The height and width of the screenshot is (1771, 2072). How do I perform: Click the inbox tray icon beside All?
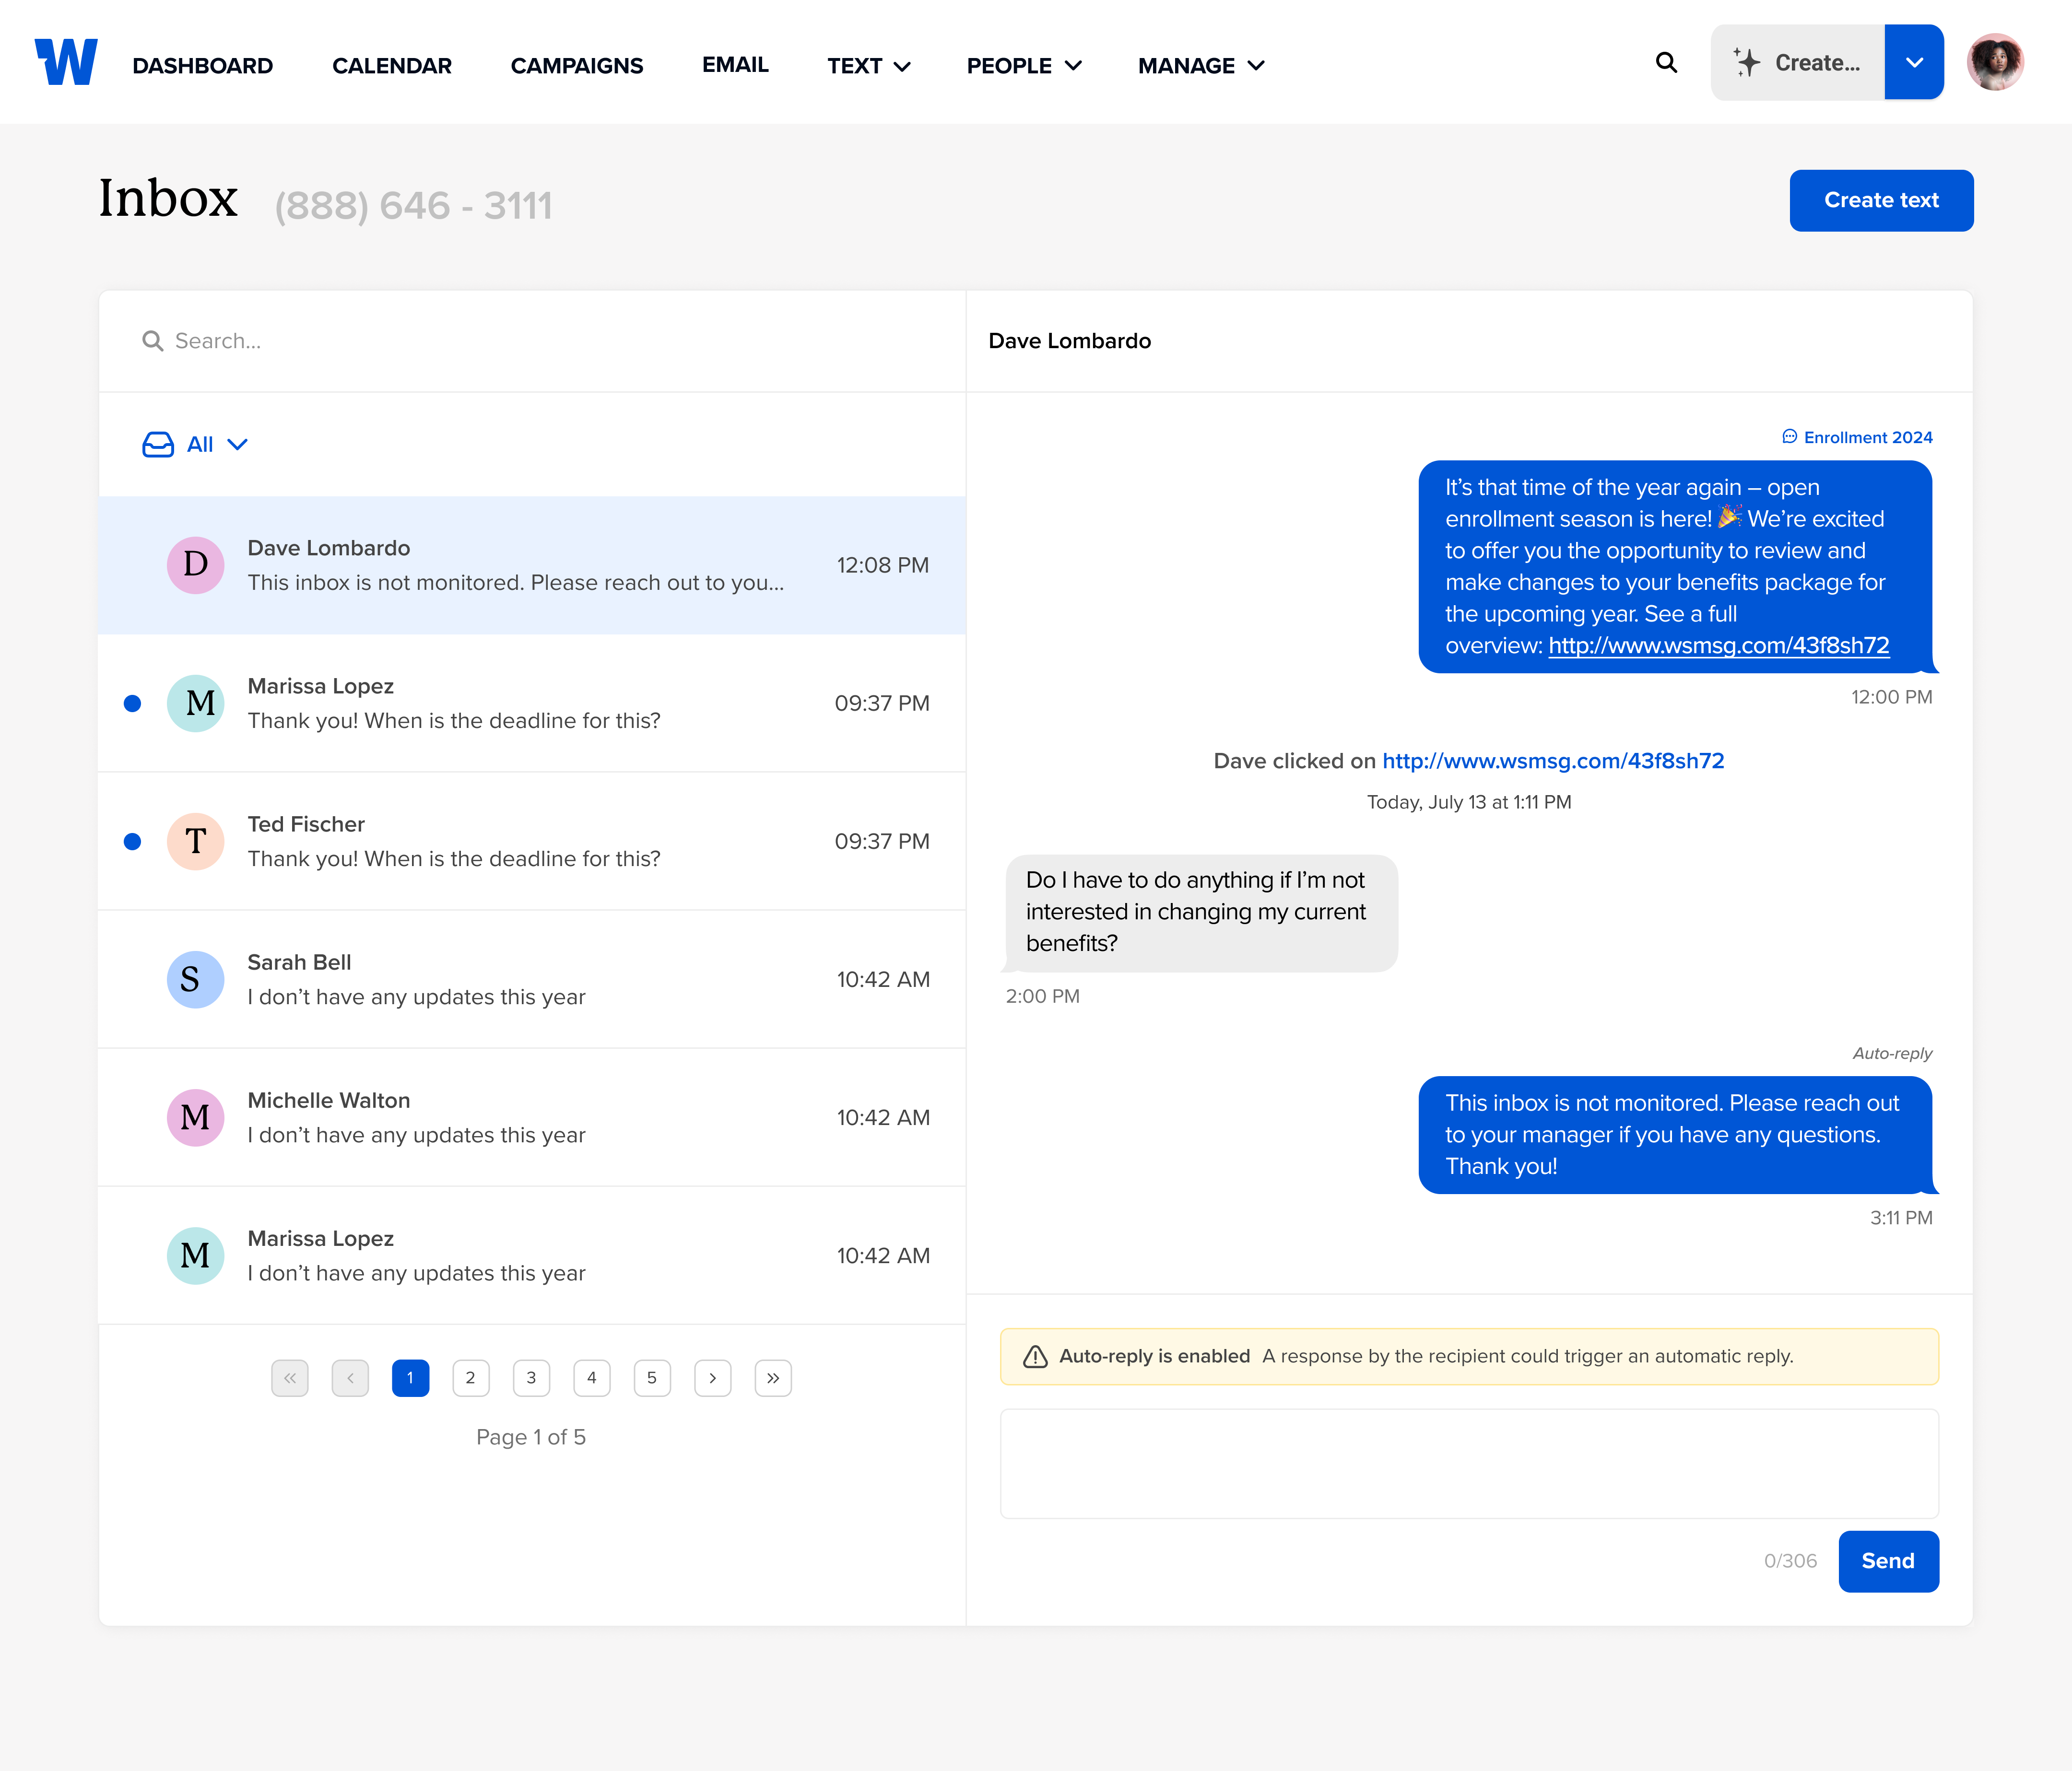(158, 444)
